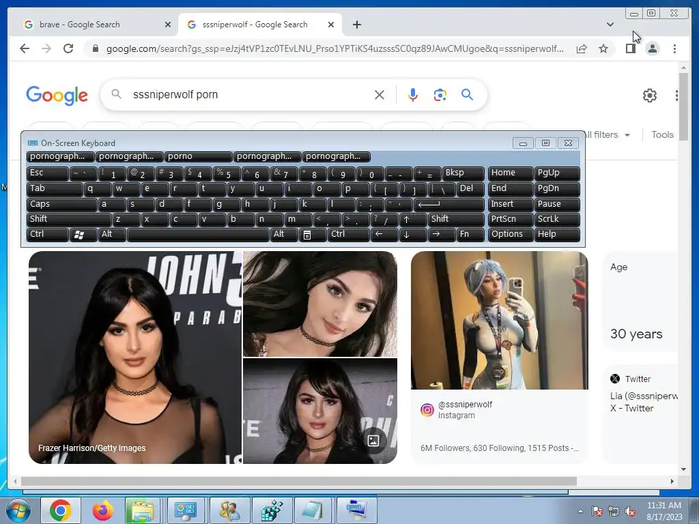Open the @sssniperwolf Instagram link
The image size is (699, 524).
click(x=465, y=405)
